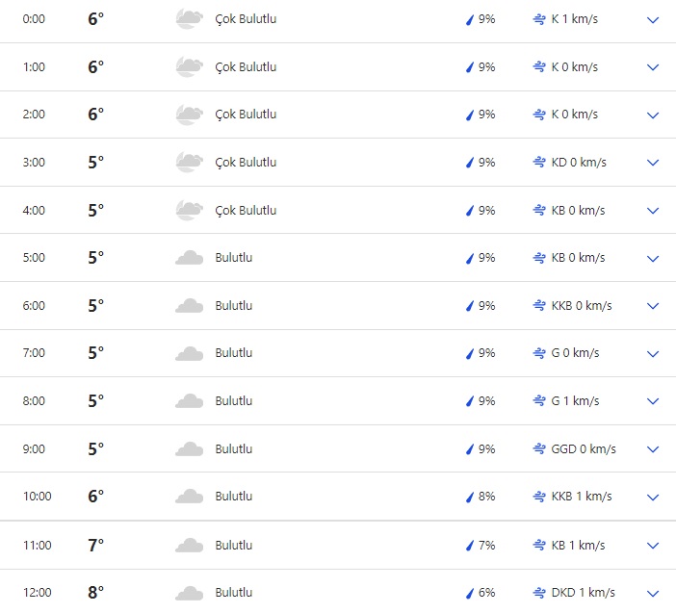Image resolution: width=676 pixels, height=613 pixels.
Task: Click the 7° temperature at 11:00
Action: coord(95,546)
